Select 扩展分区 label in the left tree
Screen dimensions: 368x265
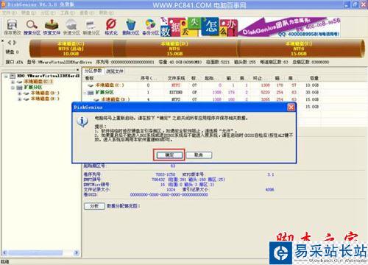coord(33,88)
